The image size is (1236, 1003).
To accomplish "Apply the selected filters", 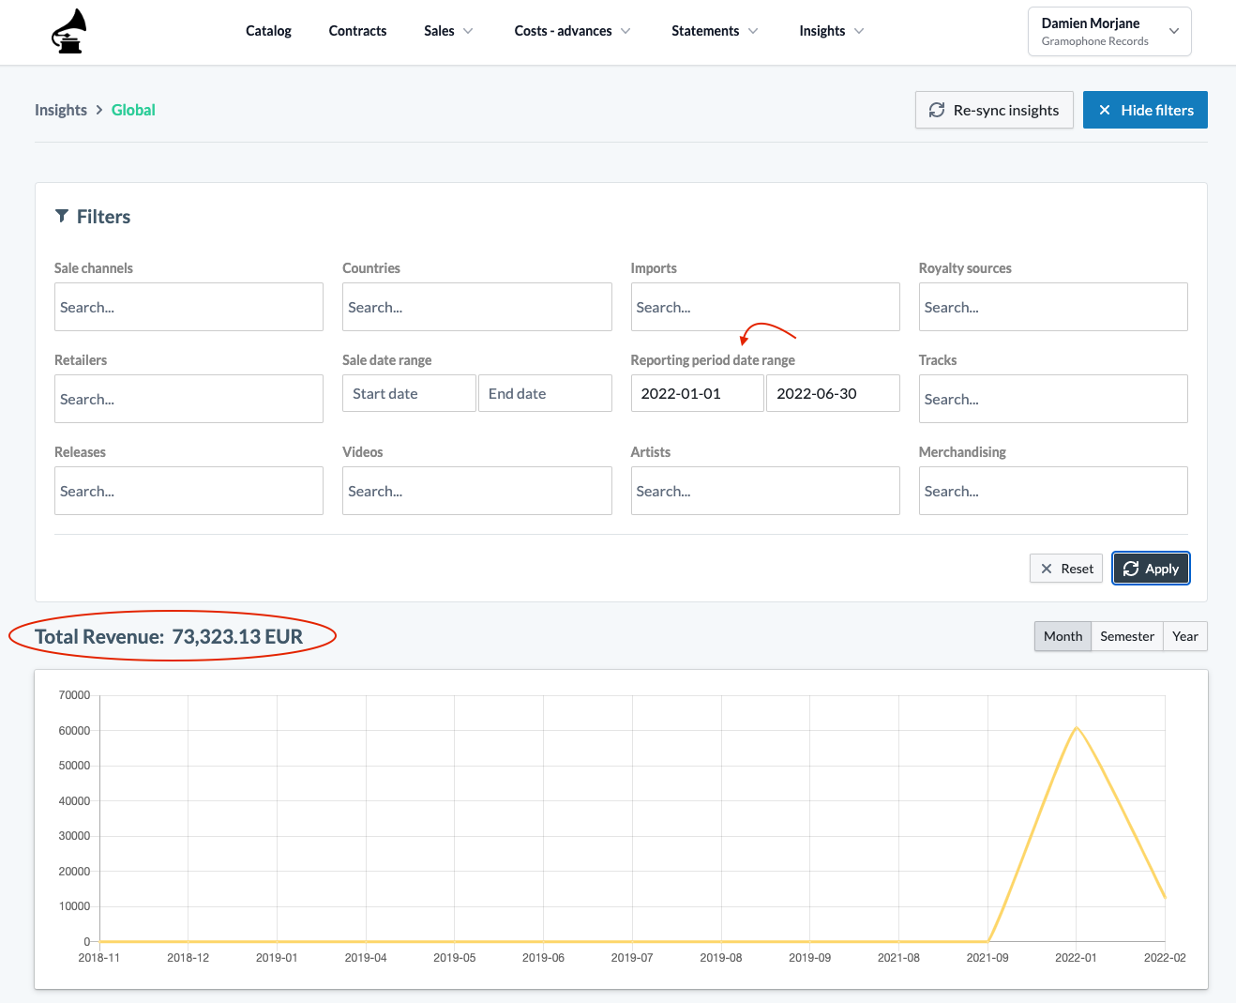I will point(1151,569).
